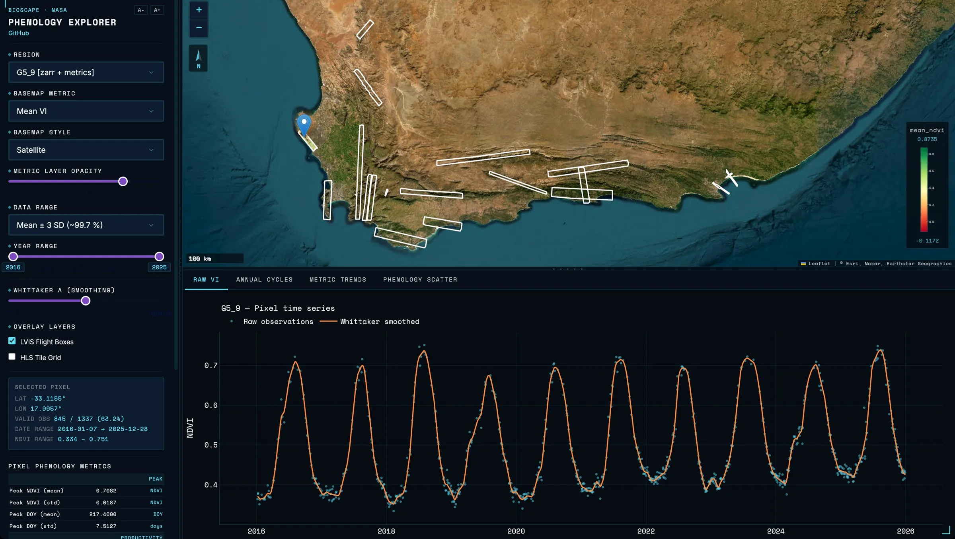Click the Year Range end handle 2025
The width and height of the screenshot is (955, 539).
(159, 257)
